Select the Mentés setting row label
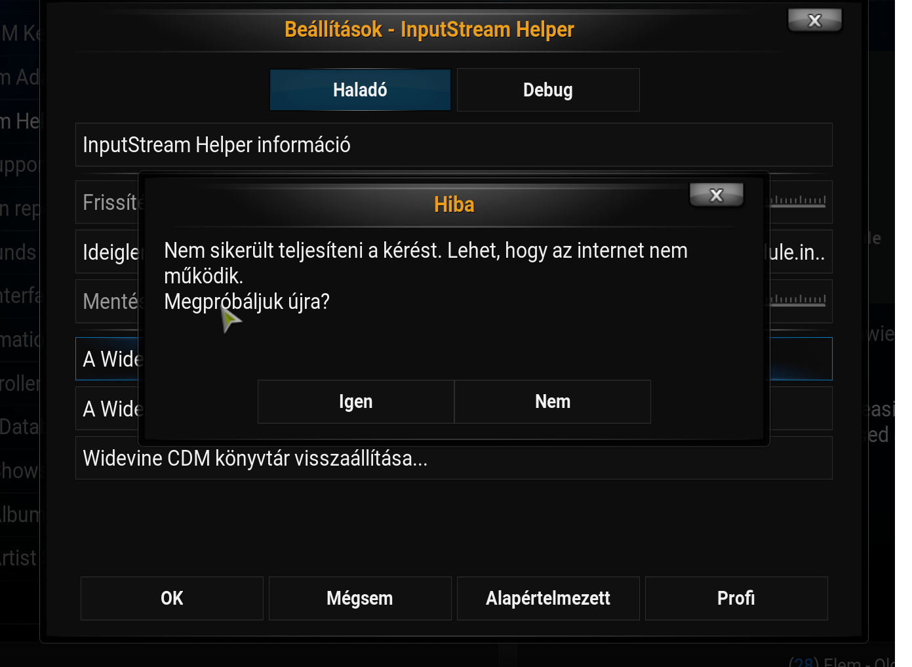 pyautogui.click(x=110, y=302)
